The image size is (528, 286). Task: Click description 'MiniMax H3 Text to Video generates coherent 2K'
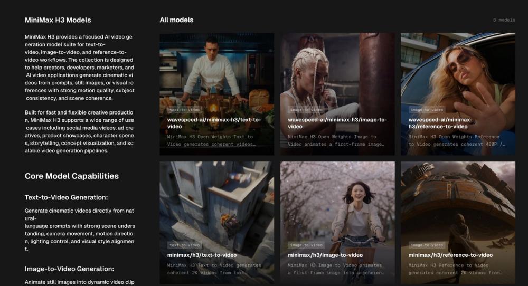[x=214, y=269]
